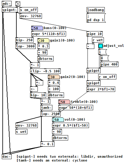Toggle the on_off checkbox next to adc~

[18, 4]
